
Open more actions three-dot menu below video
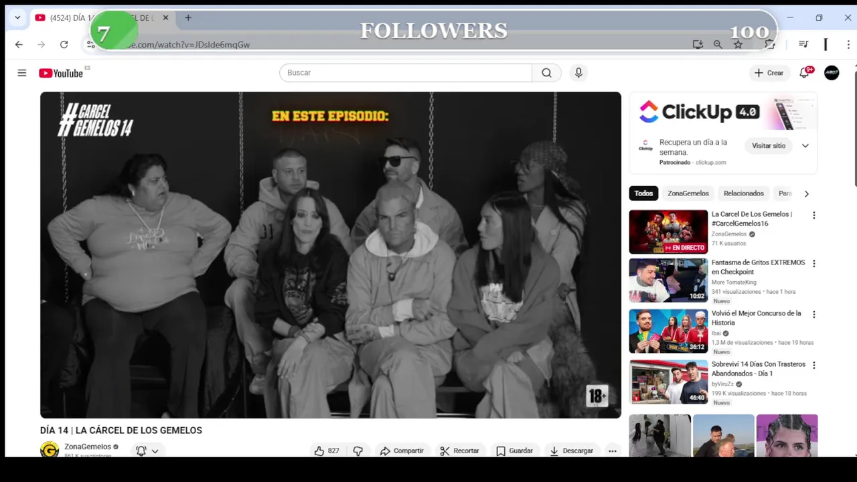(x=612, y=451)
